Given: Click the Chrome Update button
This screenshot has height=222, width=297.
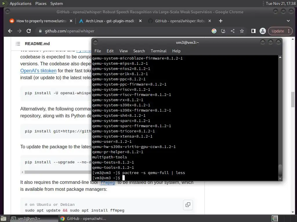Looking at the screenshot, I should click(278, 31).
